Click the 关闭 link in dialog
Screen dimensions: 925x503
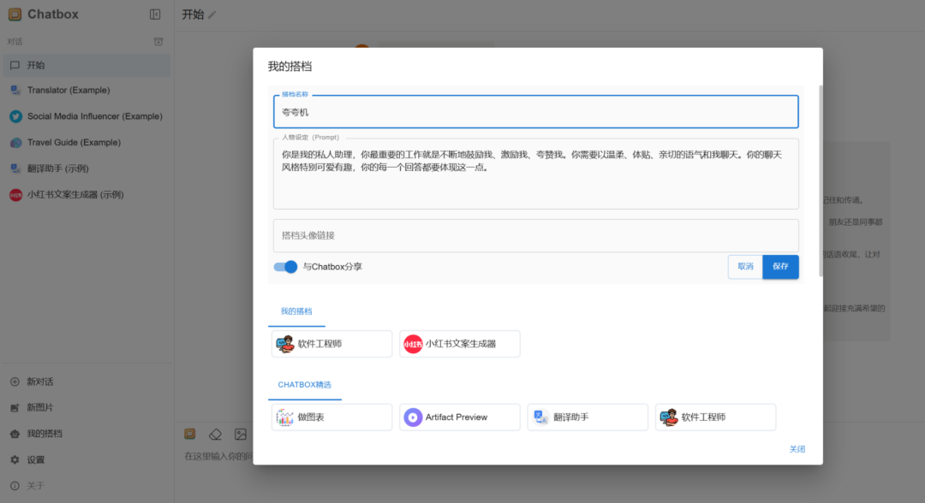point(797,449)
